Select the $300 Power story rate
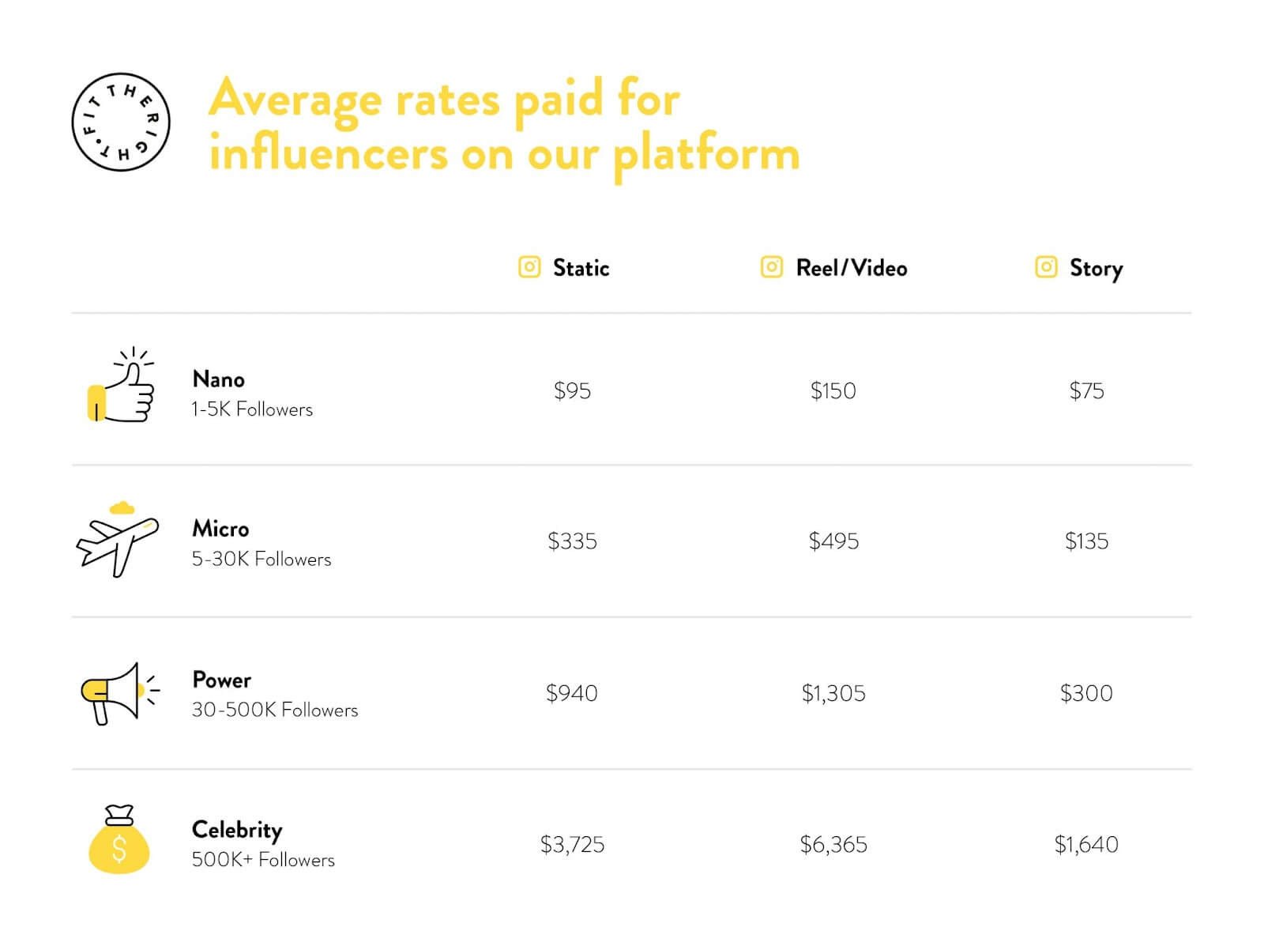Image resolution: width=1264 pixels, height=946 pixels. tap(1086, 693)
